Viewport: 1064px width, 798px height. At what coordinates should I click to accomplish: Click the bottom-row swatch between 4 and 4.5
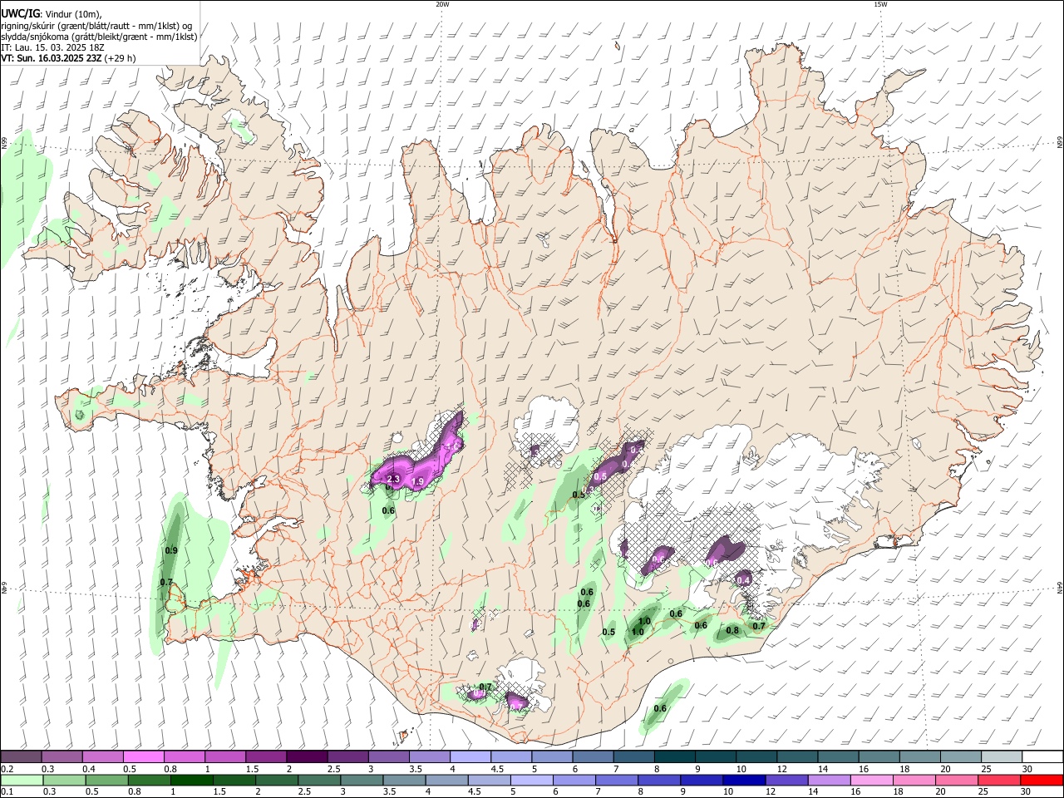coord(446,781)
